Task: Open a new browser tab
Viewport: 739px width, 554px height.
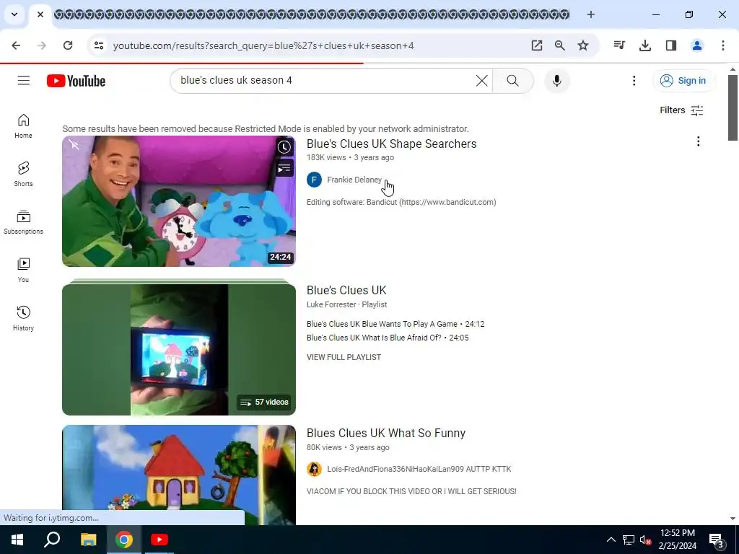Action: coord(590,14)
